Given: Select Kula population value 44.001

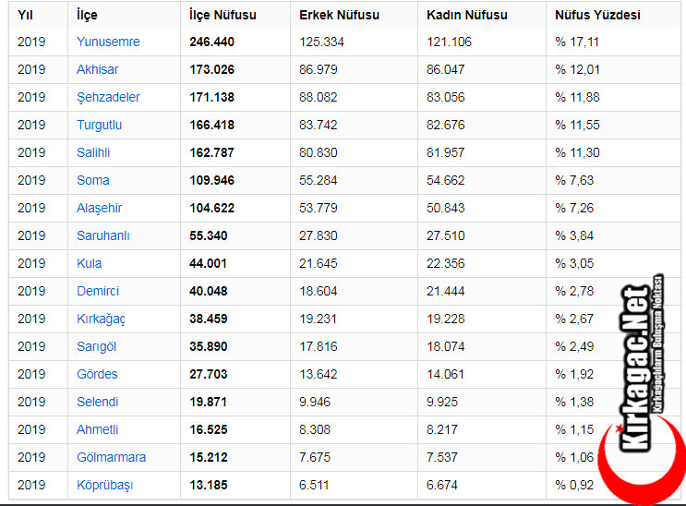Looking at the screenshot, I should pos(209,263).
